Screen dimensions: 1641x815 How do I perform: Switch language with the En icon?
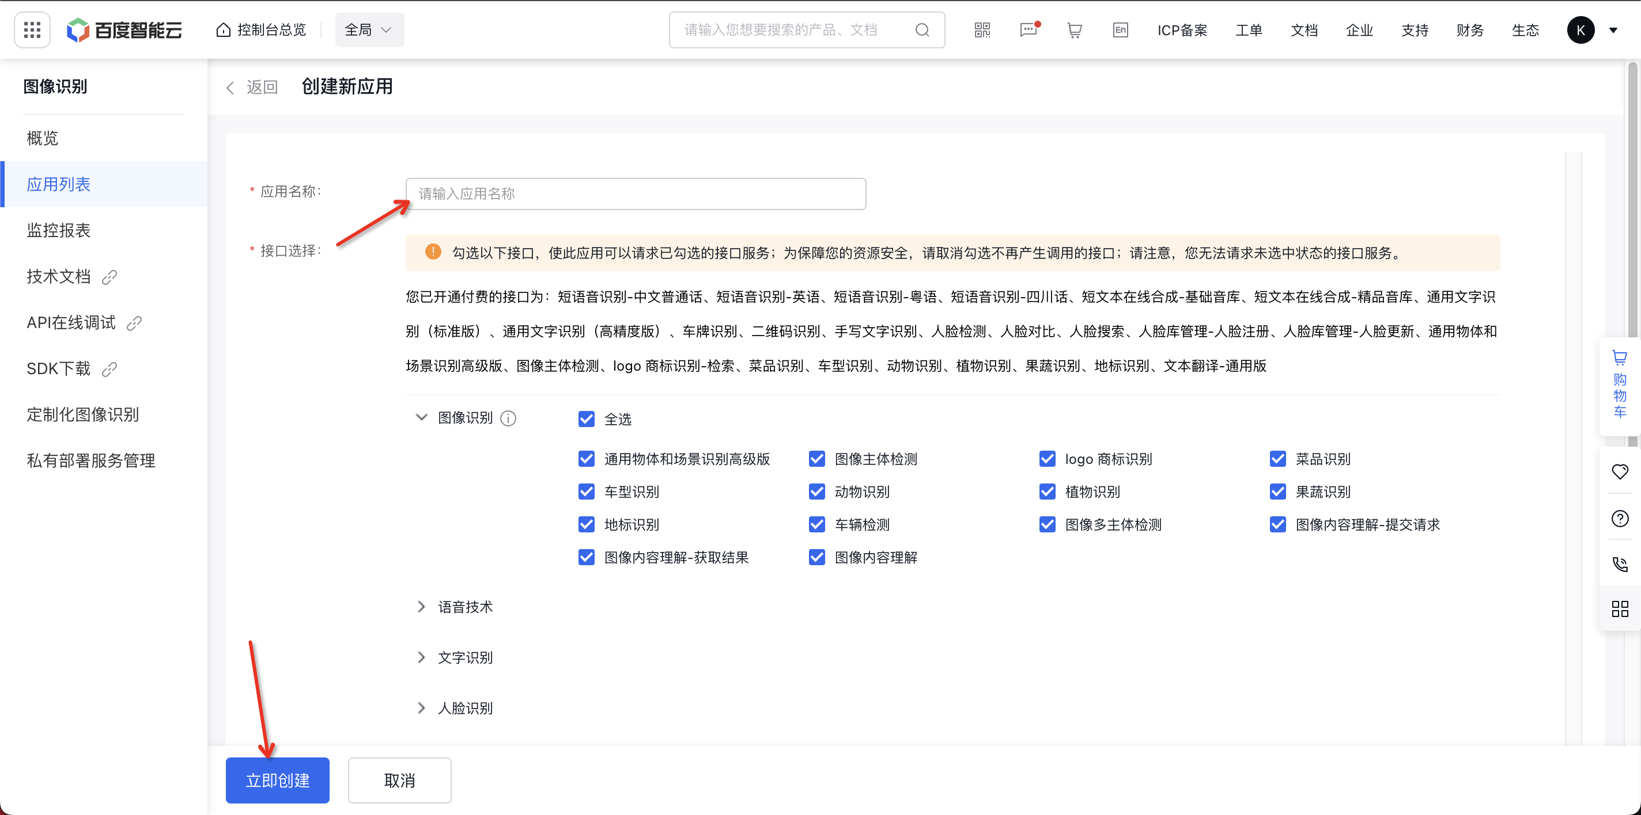(1120, 30)
